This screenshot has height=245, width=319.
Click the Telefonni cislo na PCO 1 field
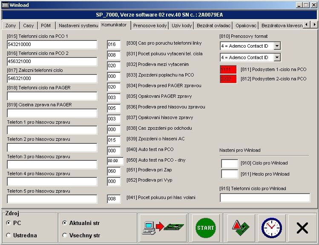[52, 45]
